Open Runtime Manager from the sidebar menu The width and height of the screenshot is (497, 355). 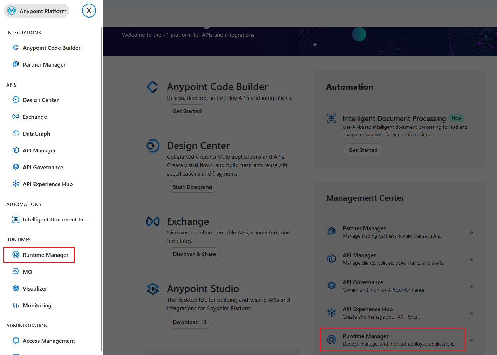click(x=45, y=255)
